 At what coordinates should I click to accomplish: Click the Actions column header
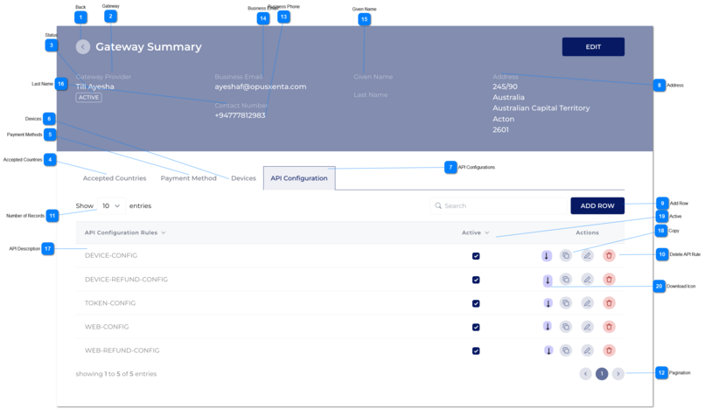pos(587,232)
